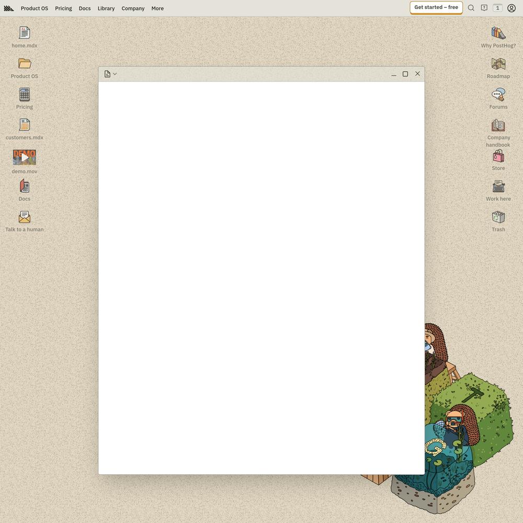Open the Company handbook icon
Image resolution: width=523 pixels, height=523 pixels.
coord(498,125)
